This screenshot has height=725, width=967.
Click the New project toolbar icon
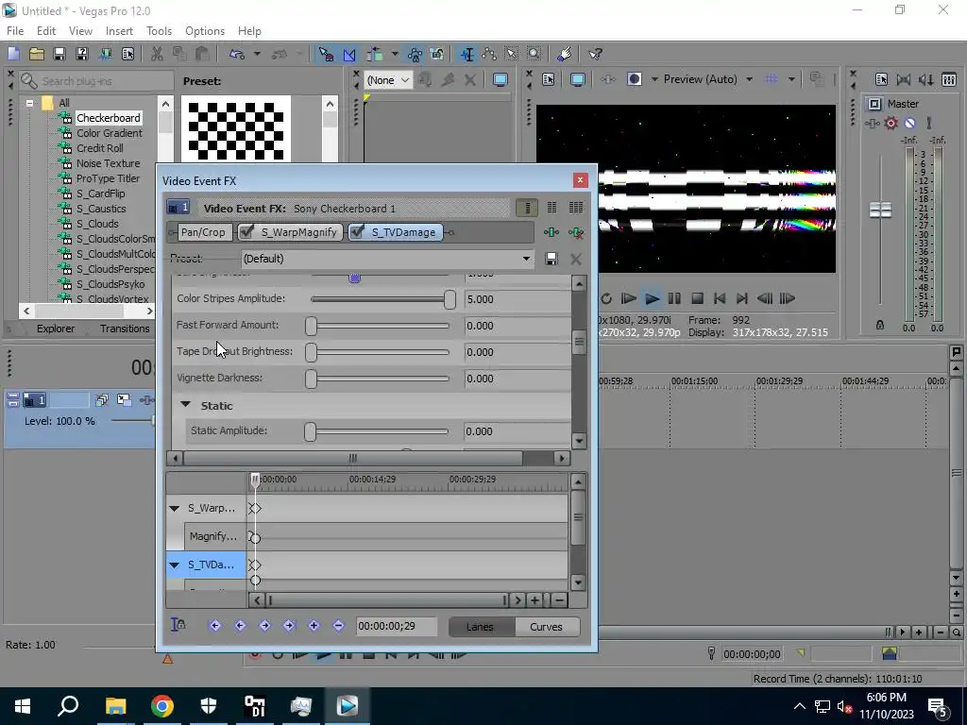coord(13,54)
